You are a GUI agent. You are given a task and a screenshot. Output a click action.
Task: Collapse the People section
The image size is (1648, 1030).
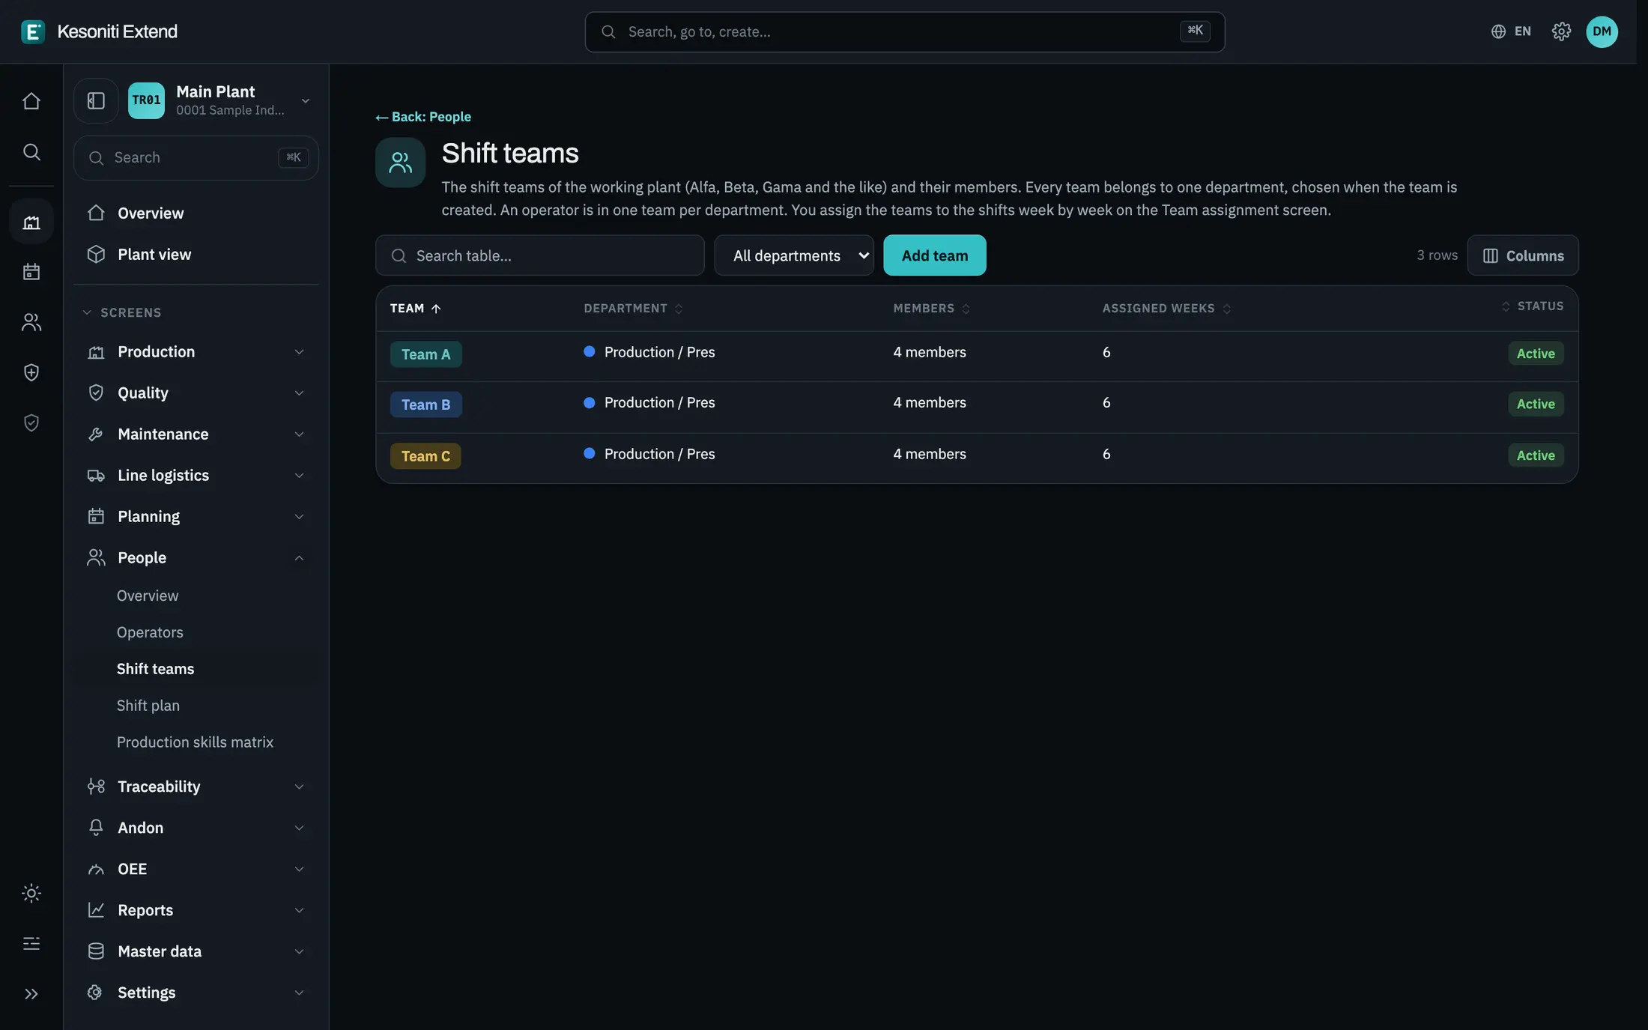(x=196, y=557)
